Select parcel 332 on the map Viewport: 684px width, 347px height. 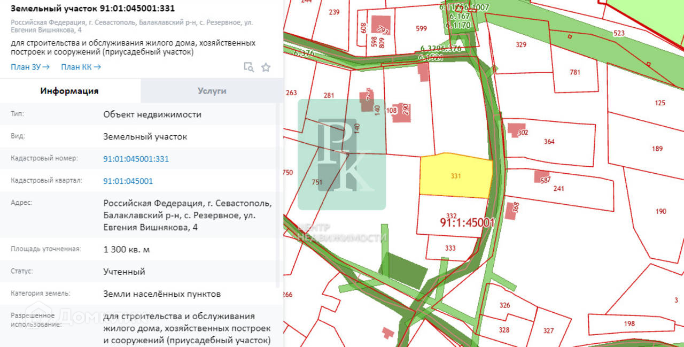coord(452,216)
